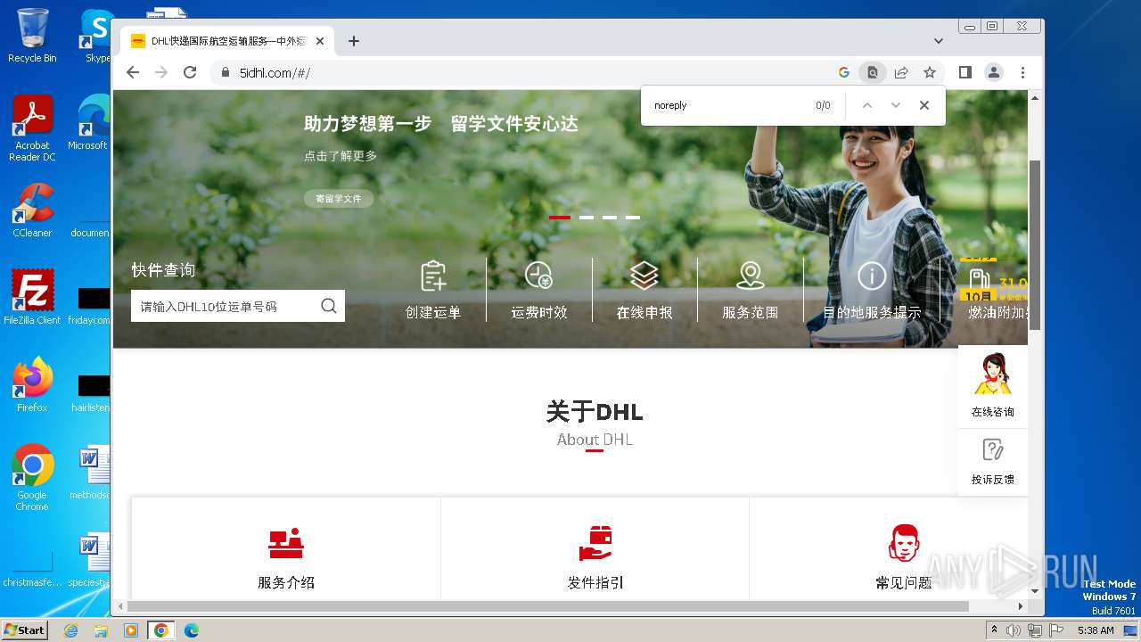Go to next find result arrow
Viewport: 1141px width, 642px height.
pos(896,105)
